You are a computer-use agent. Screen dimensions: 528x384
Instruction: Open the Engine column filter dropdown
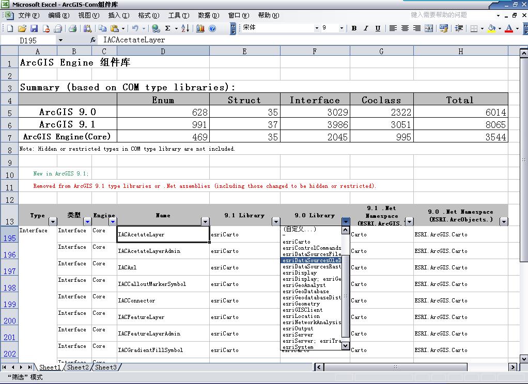(113, 221)
